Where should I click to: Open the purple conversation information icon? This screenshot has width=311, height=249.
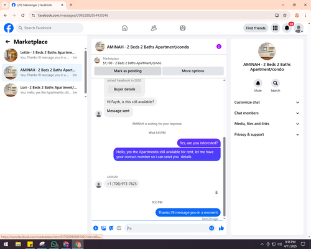(219, 47)
